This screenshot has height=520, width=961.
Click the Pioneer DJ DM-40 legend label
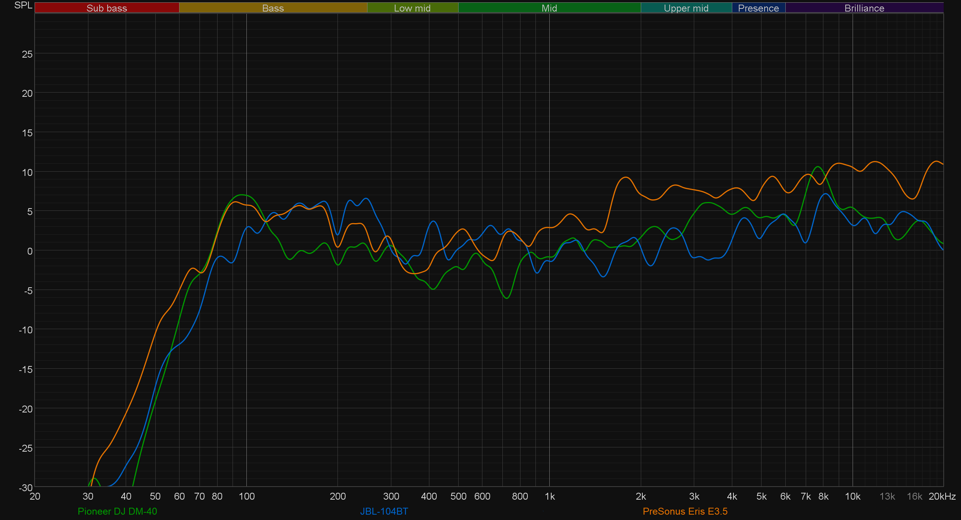117,511
